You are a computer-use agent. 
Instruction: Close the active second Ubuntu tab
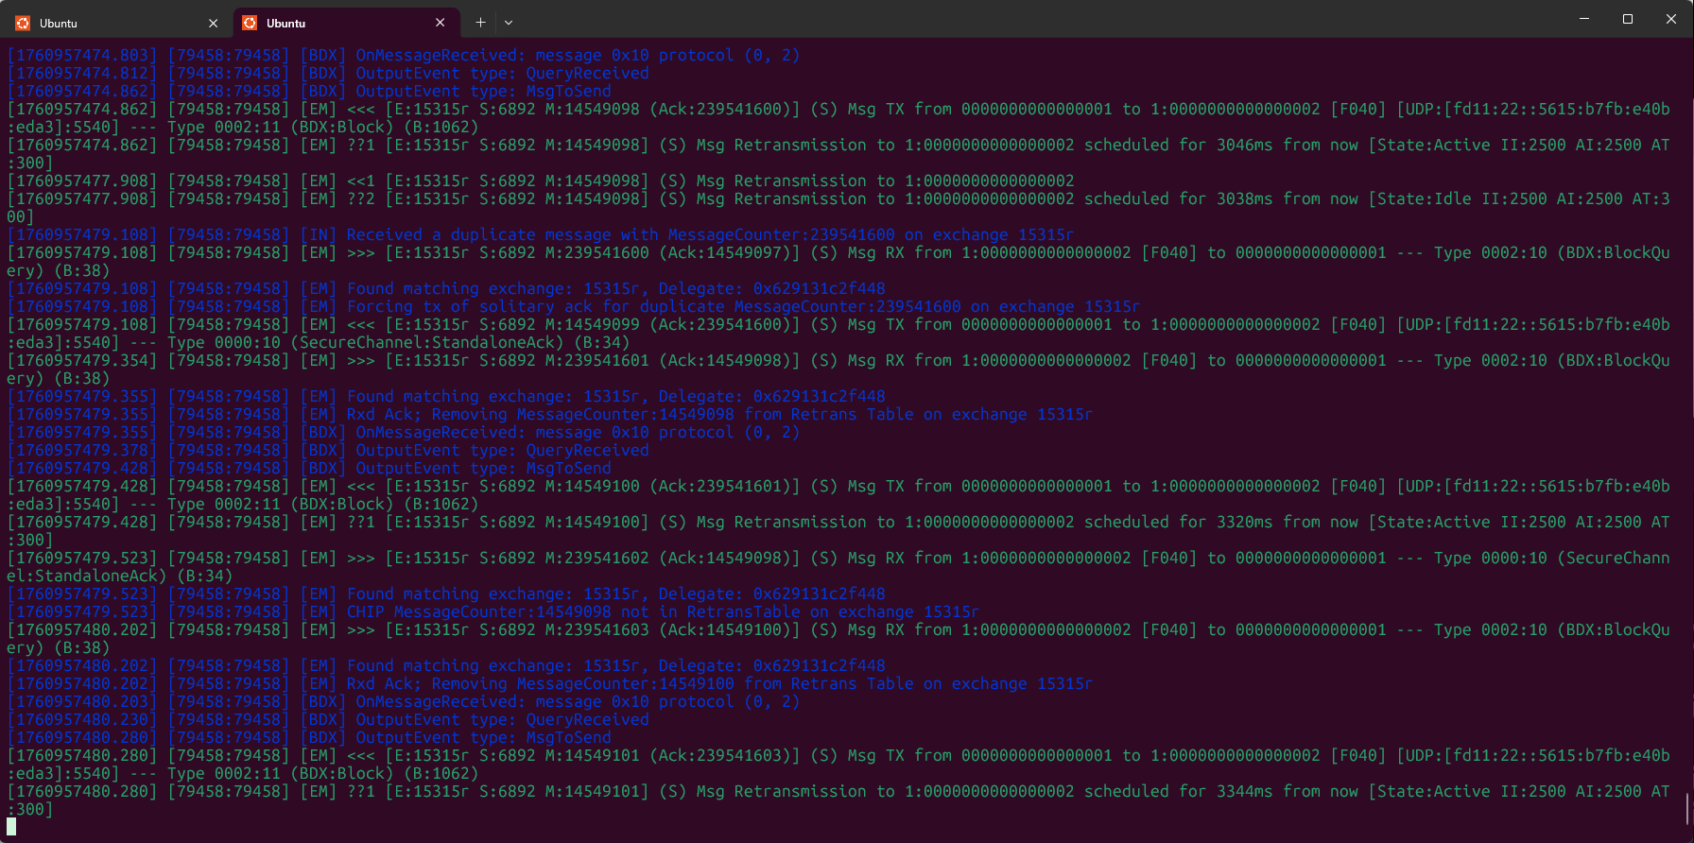tap(440, 23)
